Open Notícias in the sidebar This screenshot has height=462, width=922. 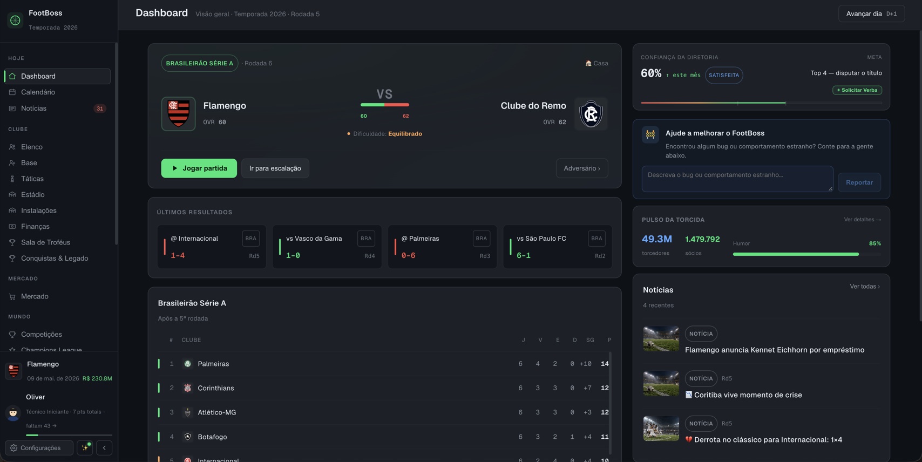[57, 108]
